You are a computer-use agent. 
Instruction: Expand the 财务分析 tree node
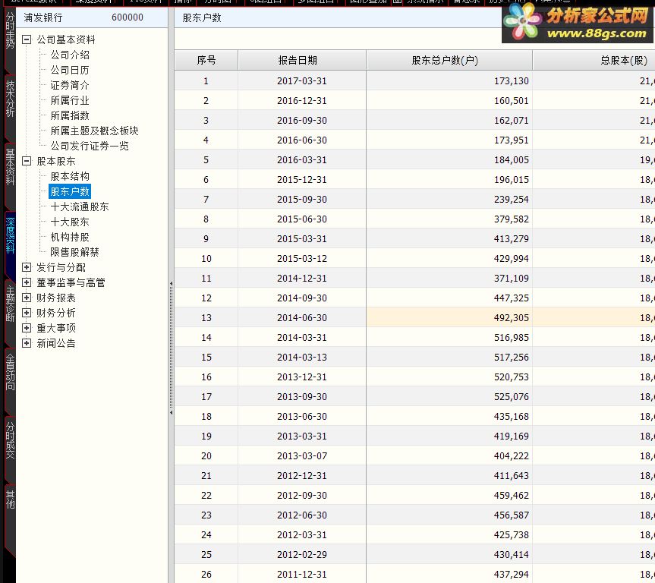tap(27, 313)
